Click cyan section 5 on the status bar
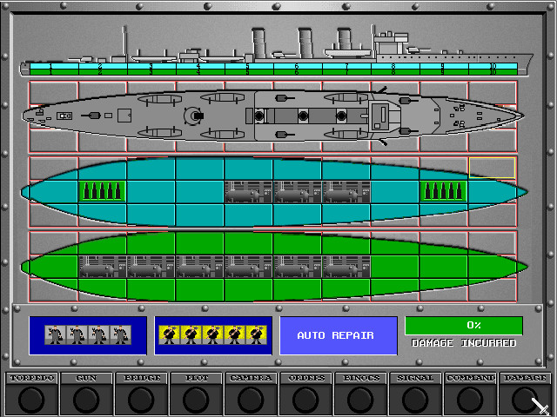 249,66
